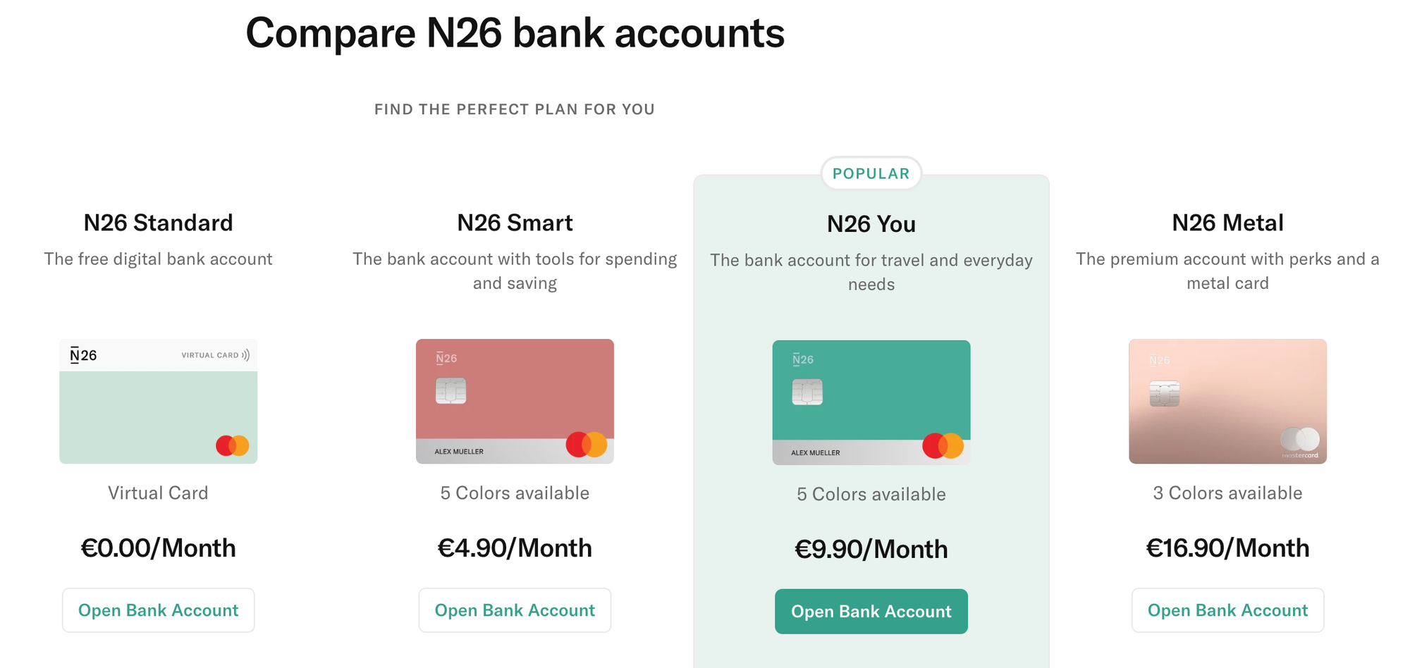Click the "5 Colors available" text under Smart

pos(515,493)
